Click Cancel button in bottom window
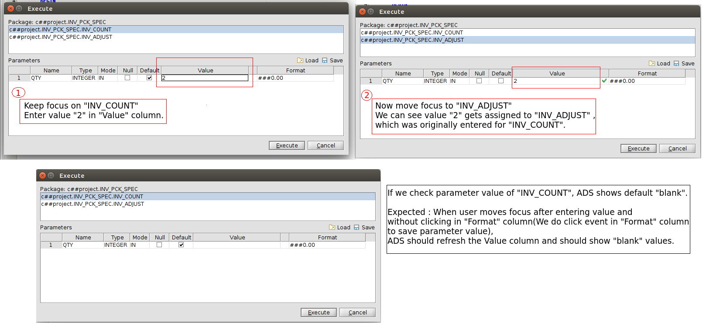Screen dimensions: 706x334 [357, 312]
